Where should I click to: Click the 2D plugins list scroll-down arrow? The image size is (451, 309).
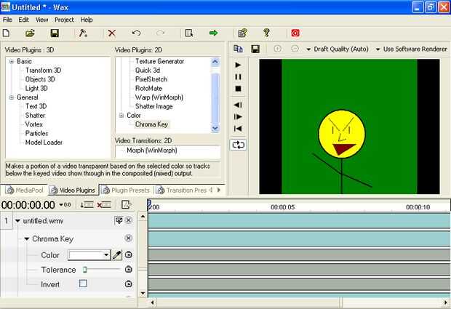click(x=215, y=128)
